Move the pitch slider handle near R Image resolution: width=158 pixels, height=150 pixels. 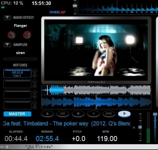click(x=140, y=127)
